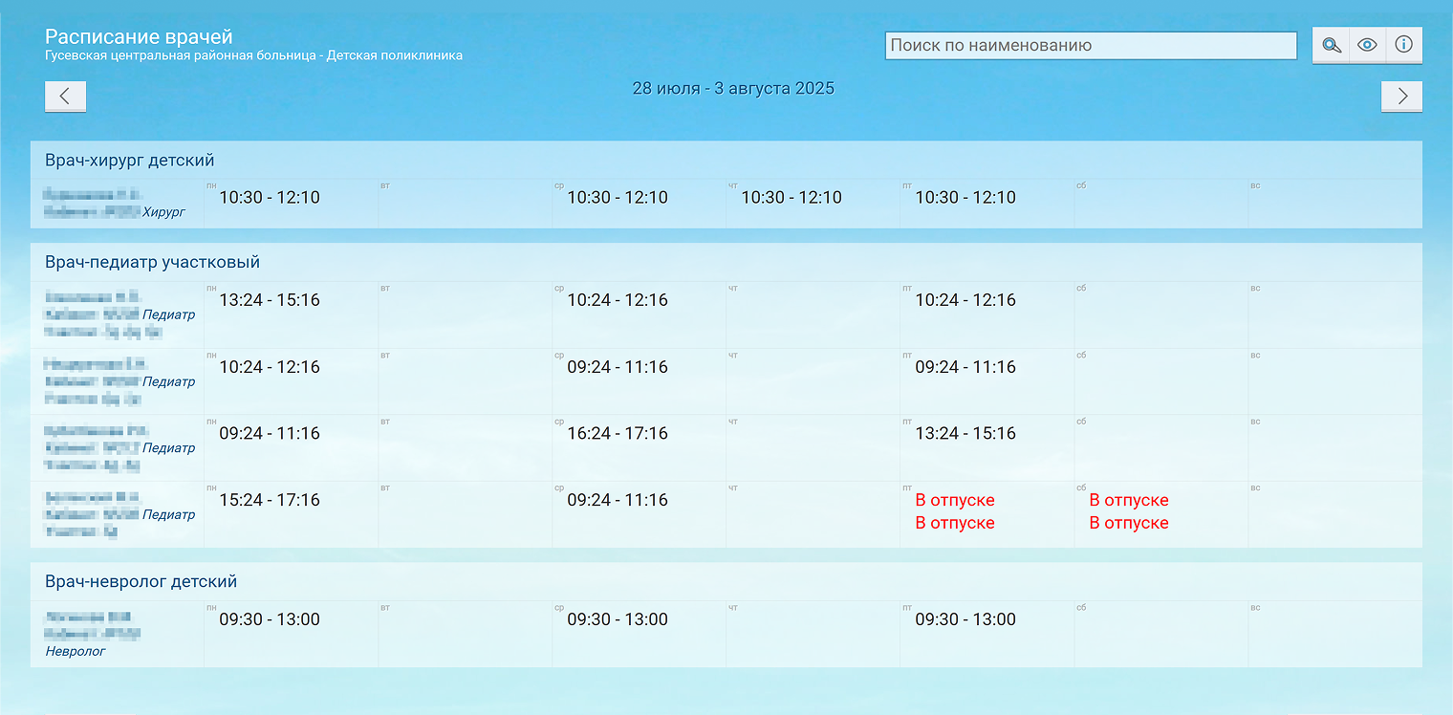Go to previous week with left arrow
The image size is (1453, 715).
(65, 96)
